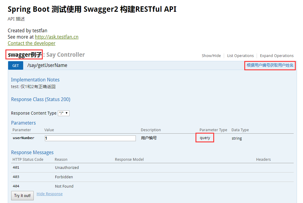The width and height of the screenshot is (303, 203).
Task: Click the Not Found reason cell
Action: pos(64,186)
